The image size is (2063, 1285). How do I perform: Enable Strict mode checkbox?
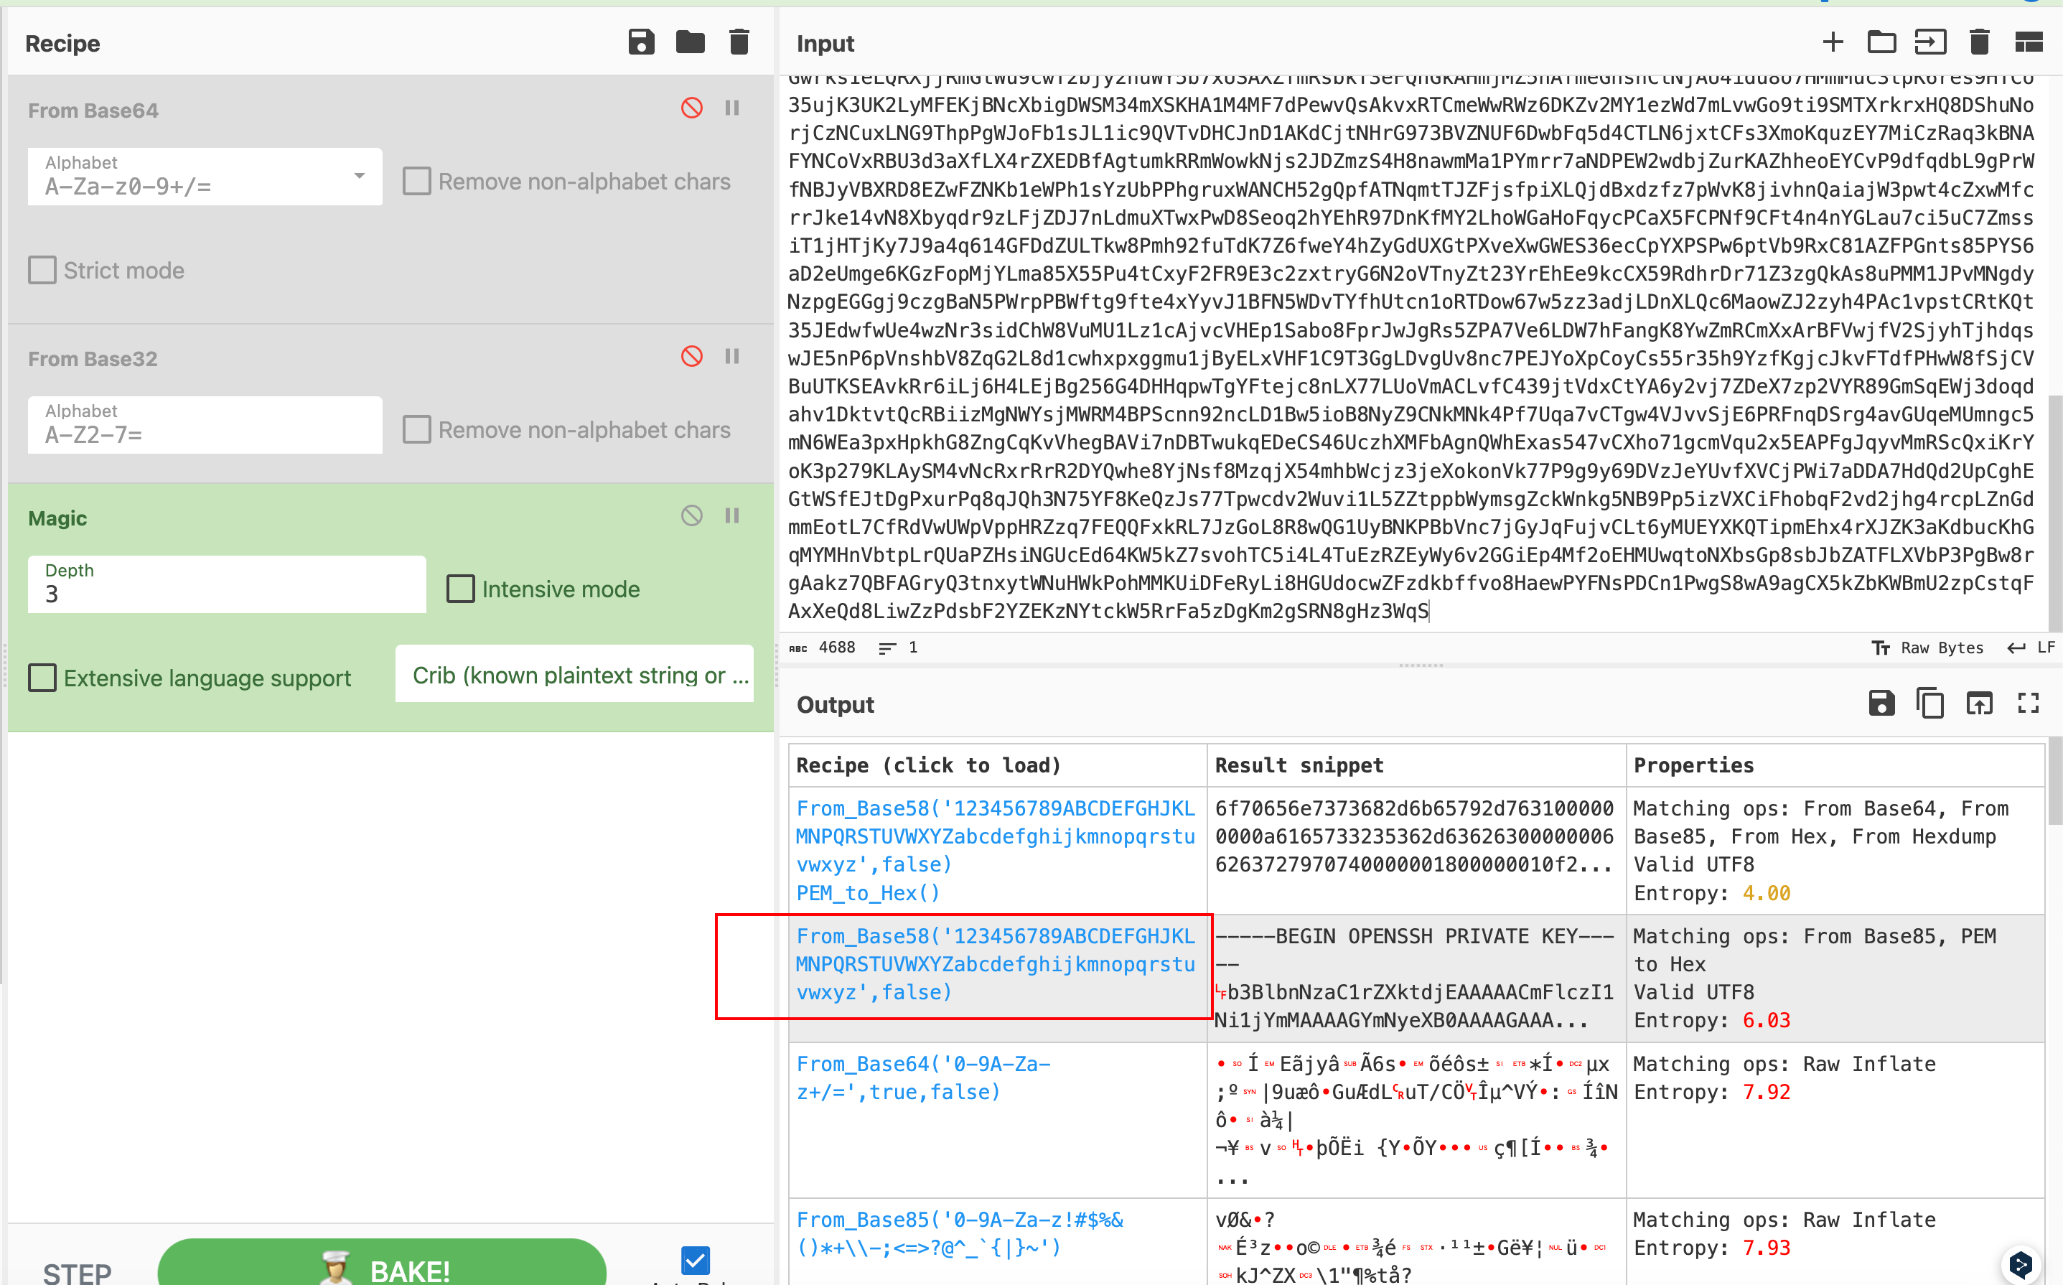pyautogui.click(x=42, y=270)
